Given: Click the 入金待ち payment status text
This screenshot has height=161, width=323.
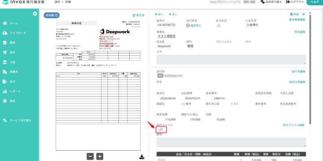Looking at the screenshot, I should [252, 25].
